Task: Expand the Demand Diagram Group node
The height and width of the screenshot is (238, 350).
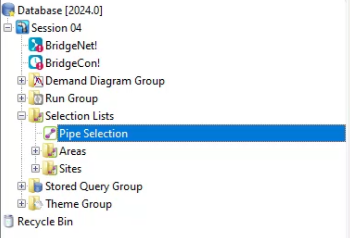Action: pos(21,81)
